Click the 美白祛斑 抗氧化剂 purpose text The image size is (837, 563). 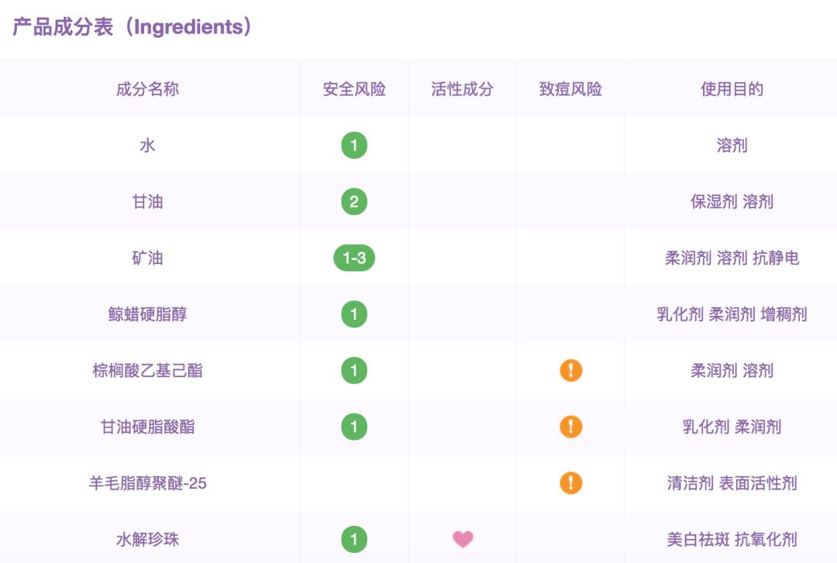[x=732, y=539]
